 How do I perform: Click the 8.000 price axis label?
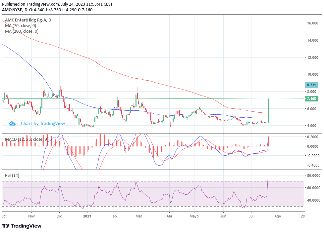[x=311, y=91]
